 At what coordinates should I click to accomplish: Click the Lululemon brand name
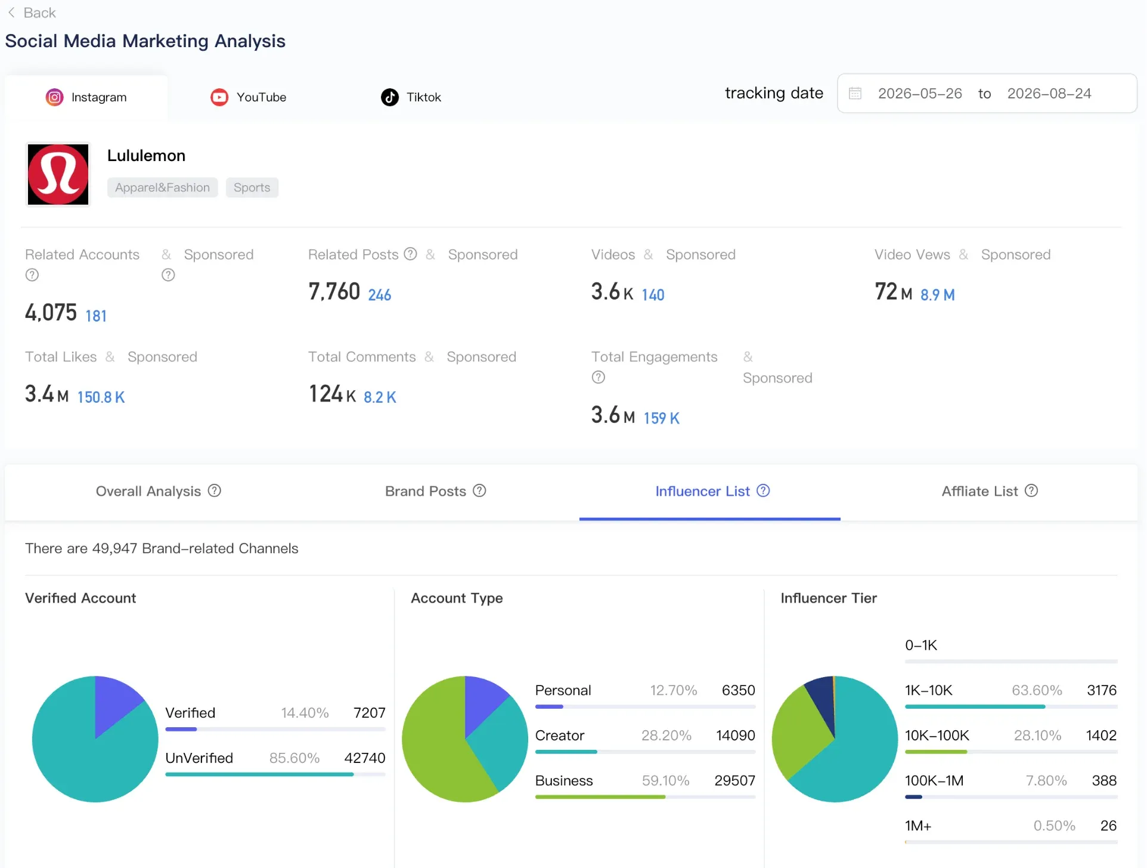[x=146, y=156]
